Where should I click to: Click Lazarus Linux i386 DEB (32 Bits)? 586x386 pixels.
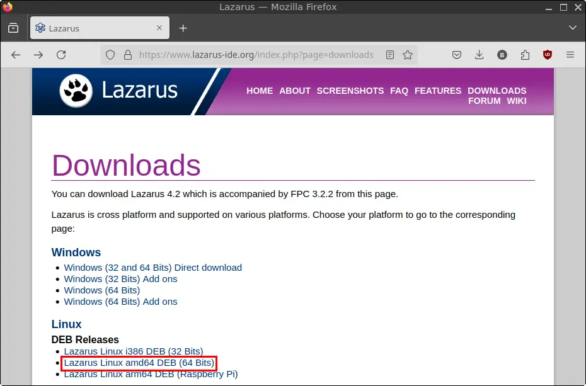(x=134, y=351)
